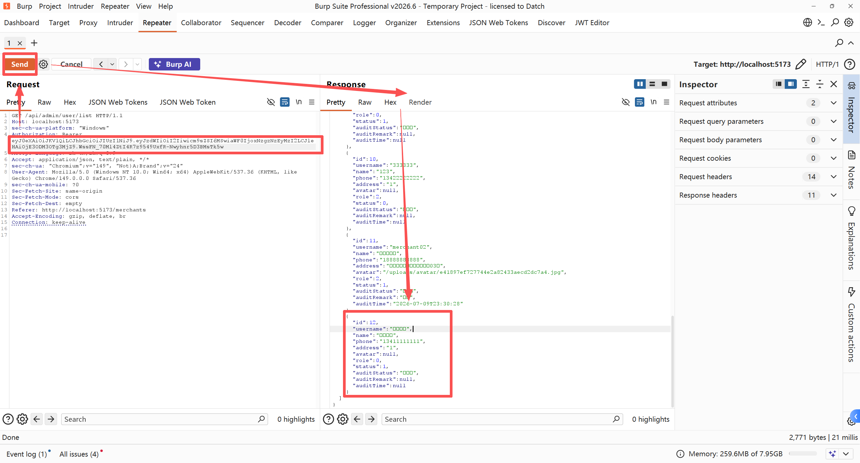This screenshot has width=860, height=463.
Task: Open global settings gear icon
Action: tap(849, 22)
